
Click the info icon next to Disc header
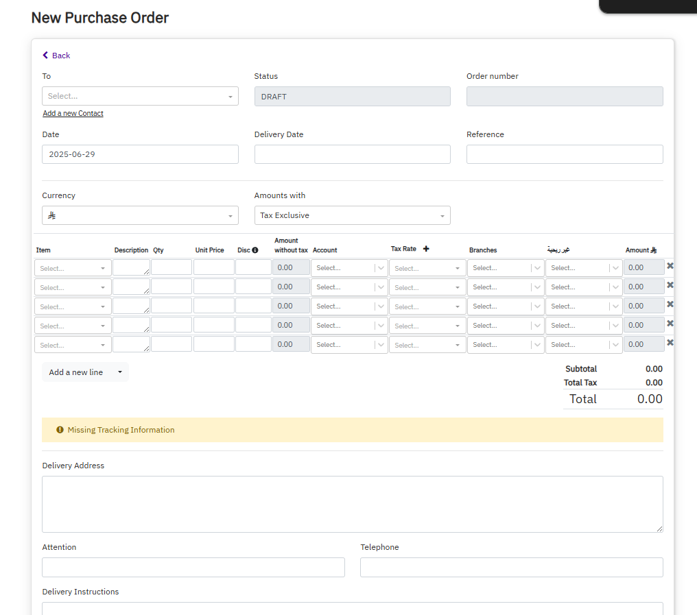255,250
